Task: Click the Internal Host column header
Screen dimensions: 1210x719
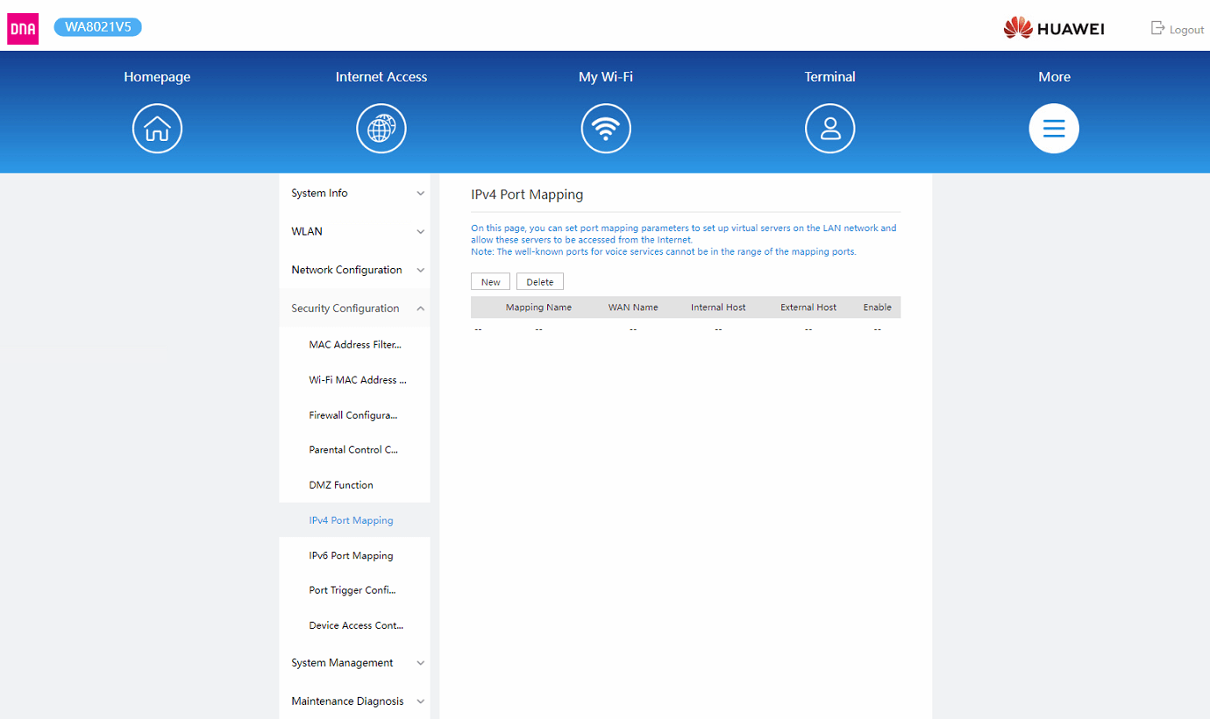Action: coord(718,307)
